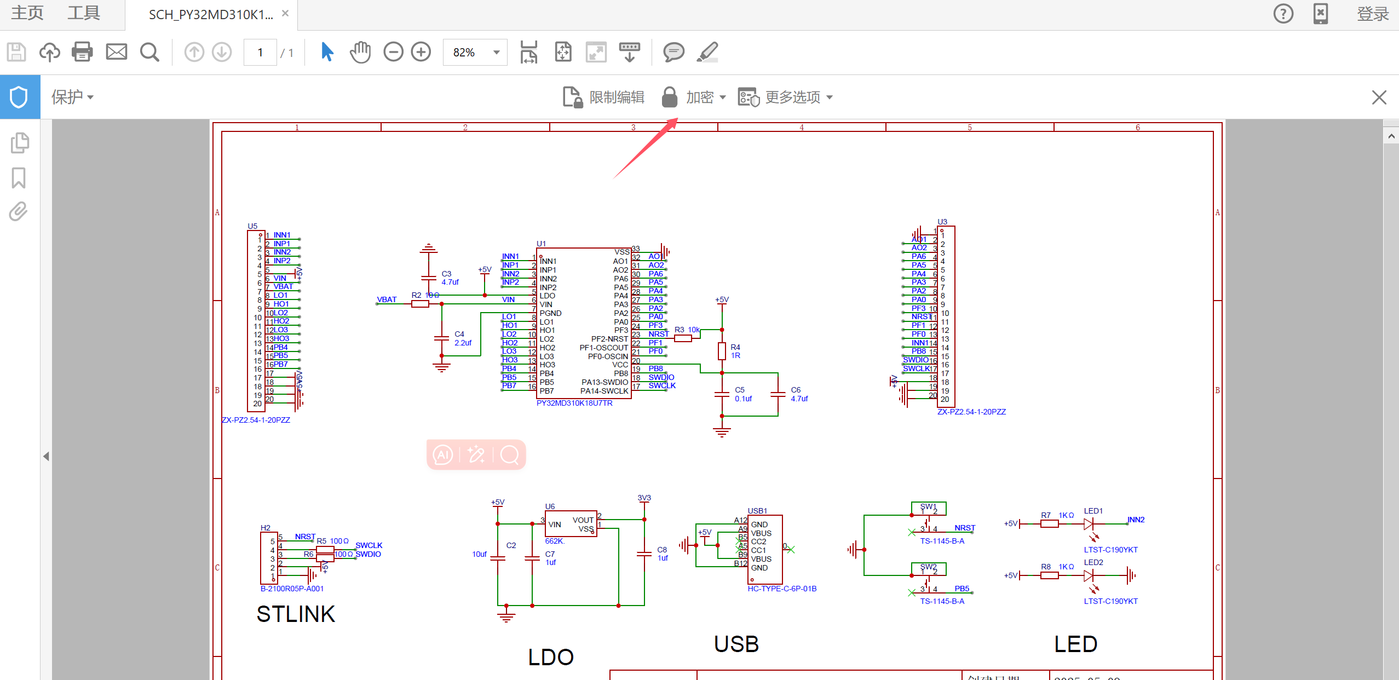1399x680 pixels.
Task: Click the 限制编辑 button
Action: tap(603, 97)
